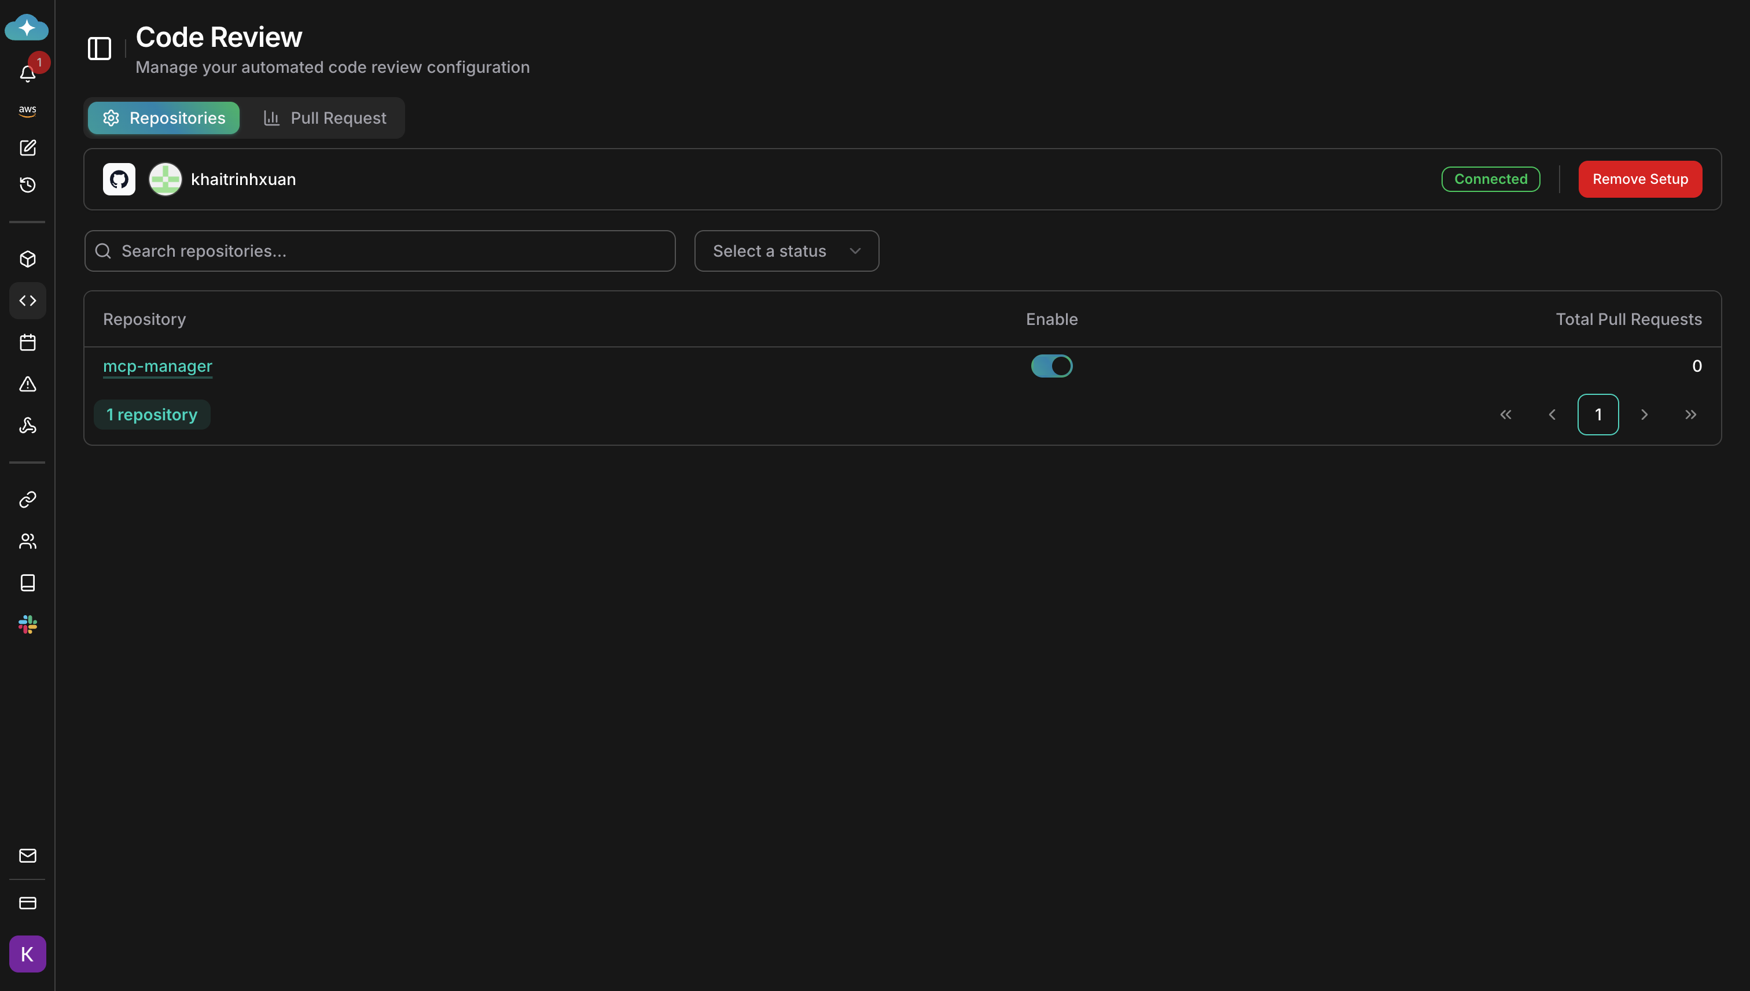Expand the Select a status dropdown

pos(786,251)
